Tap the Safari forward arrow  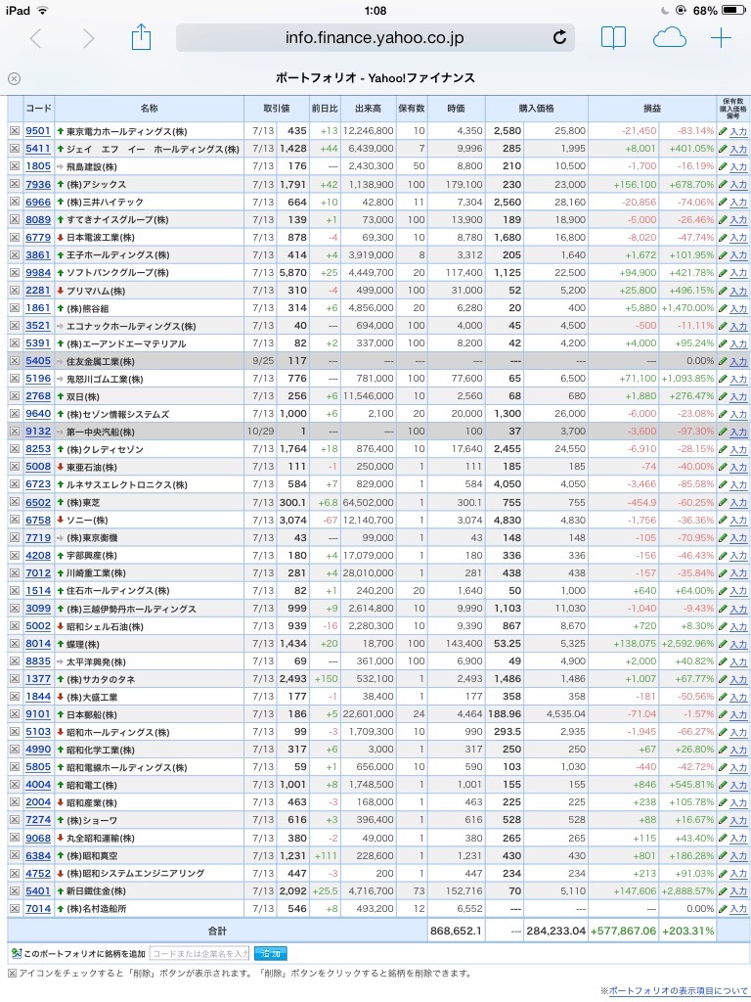89,38
